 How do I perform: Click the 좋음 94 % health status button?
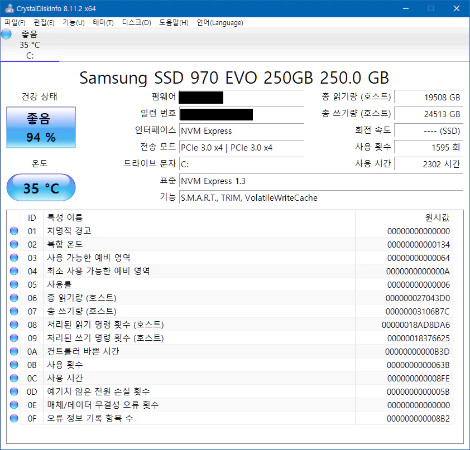41,127
